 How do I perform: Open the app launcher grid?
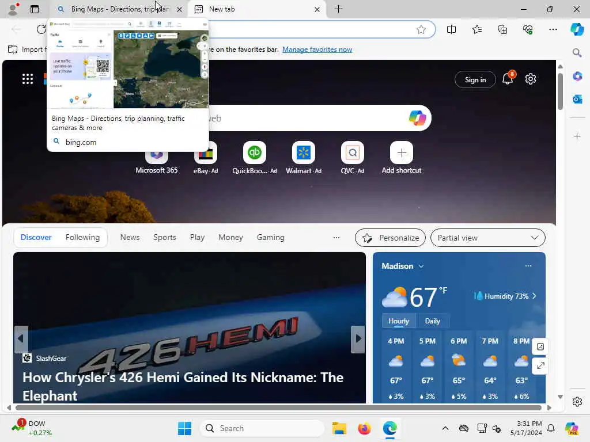28,79
